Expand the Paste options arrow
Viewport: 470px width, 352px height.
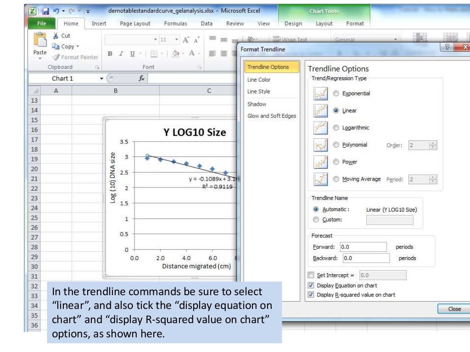[x=40, y=59]
